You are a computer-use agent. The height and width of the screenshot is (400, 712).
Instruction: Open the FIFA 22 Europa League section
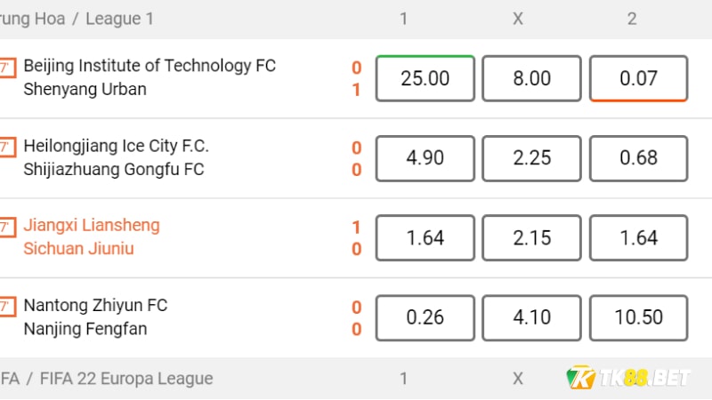pos(126,379)
